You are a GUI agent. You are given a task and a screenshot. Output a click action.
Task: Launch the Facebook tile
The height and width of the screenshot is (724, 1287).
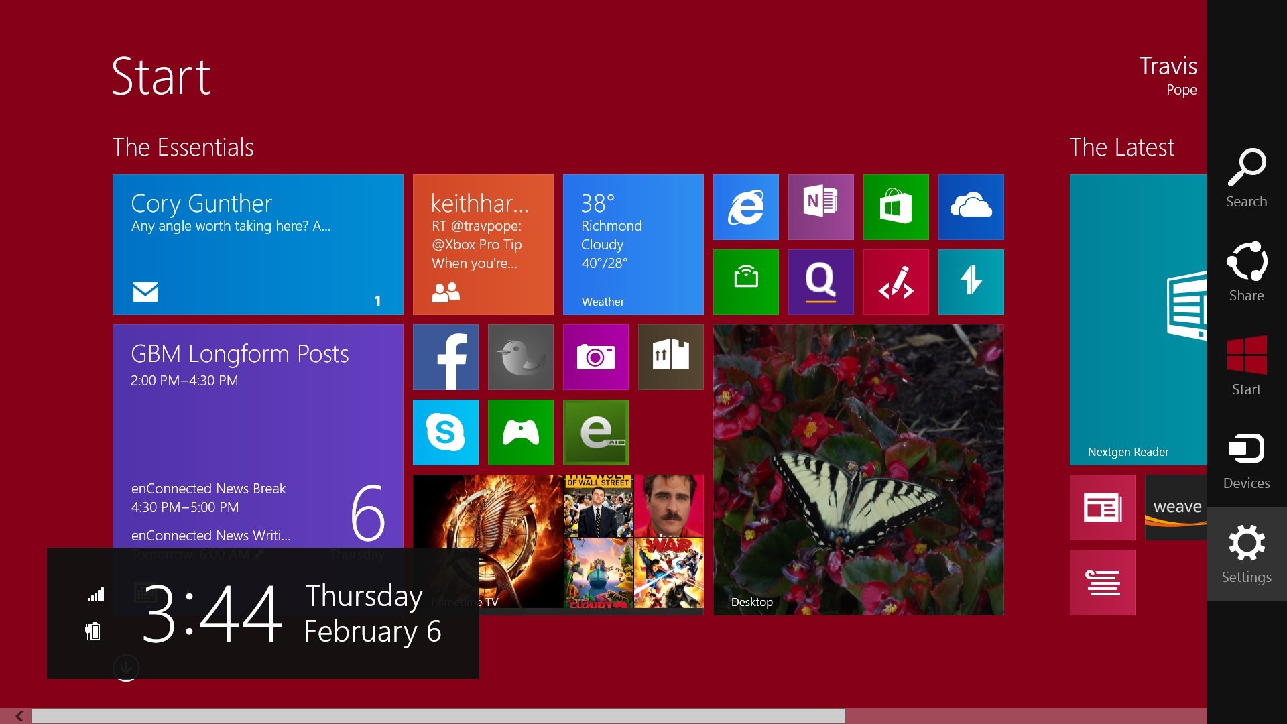[x=446, y=357]
